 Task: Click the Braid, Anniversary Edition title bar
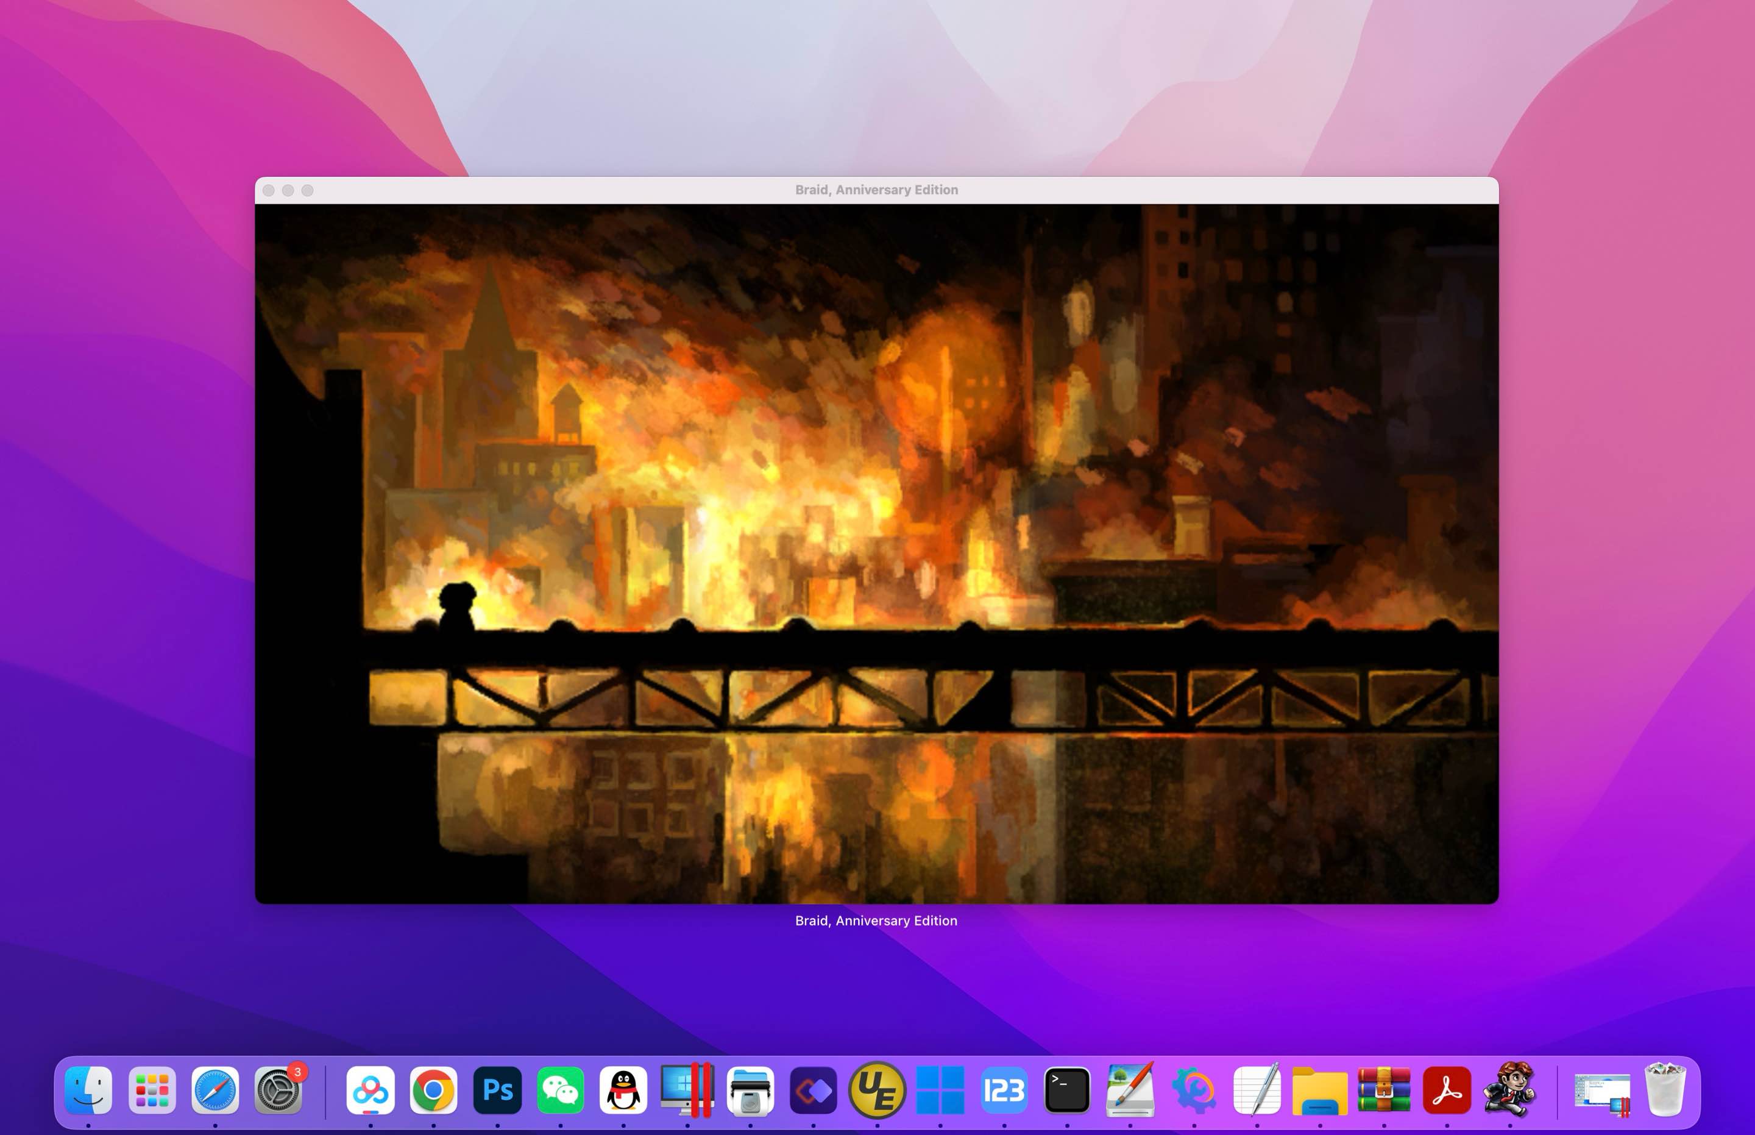tap(877, 190)
